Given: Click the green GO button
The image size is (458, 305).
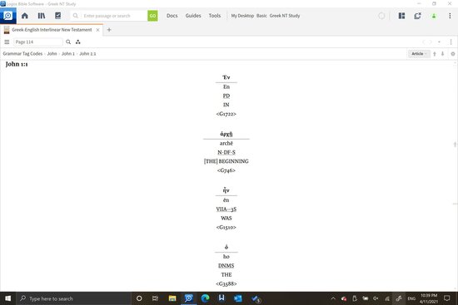Looking at the screenshot, I should [x=152, y=16].
